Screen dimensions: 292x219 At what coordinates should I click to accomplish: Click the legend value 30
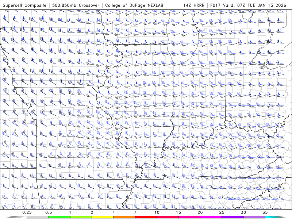243,212
